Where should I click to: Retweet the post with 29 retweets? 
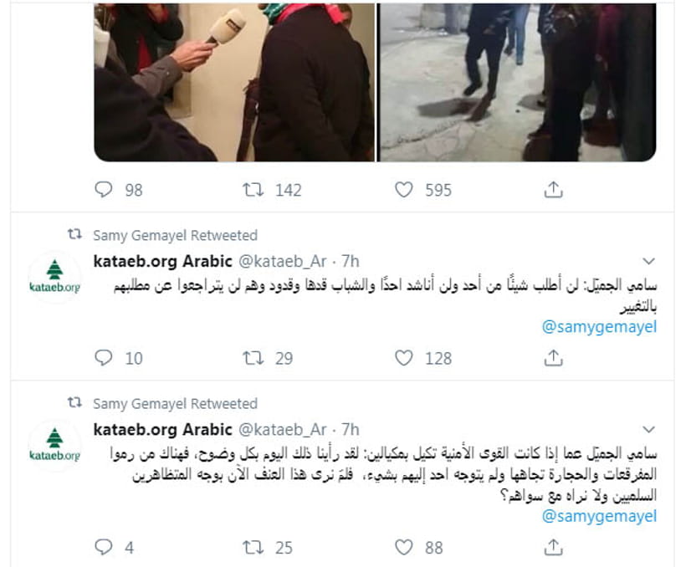[253, 358]
